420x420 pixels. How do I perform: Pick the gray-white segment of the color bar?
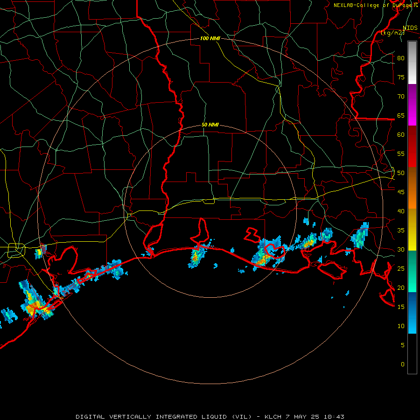[412, 63]
